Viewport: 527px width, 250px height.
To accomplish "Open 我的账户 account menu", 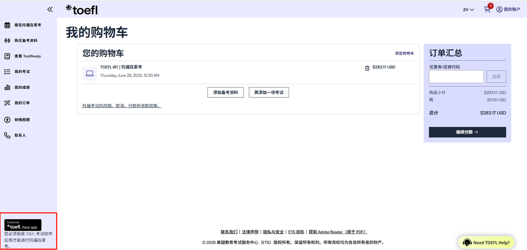I will click(508, 9).
